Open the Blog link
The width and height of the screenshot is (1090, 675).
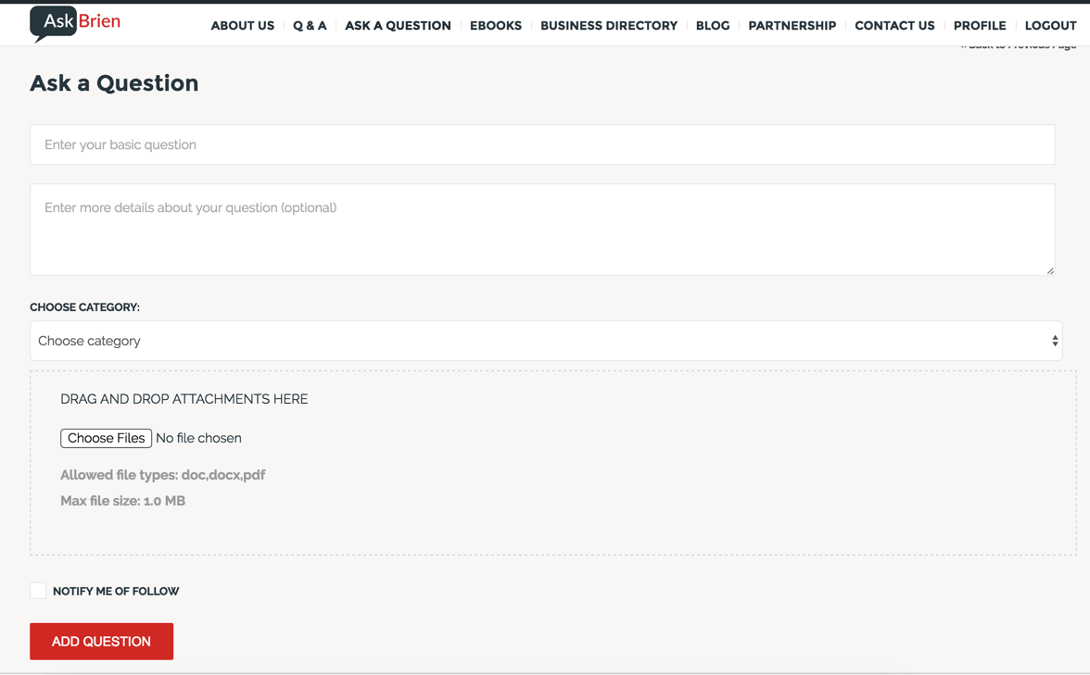click(x=712, y=26)
